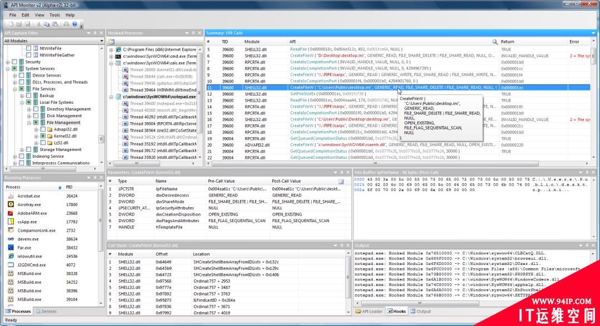Click the cmd.exe icon in Hooked Processes
Viewport: 600px width, 326px height.
coord(118,56)
